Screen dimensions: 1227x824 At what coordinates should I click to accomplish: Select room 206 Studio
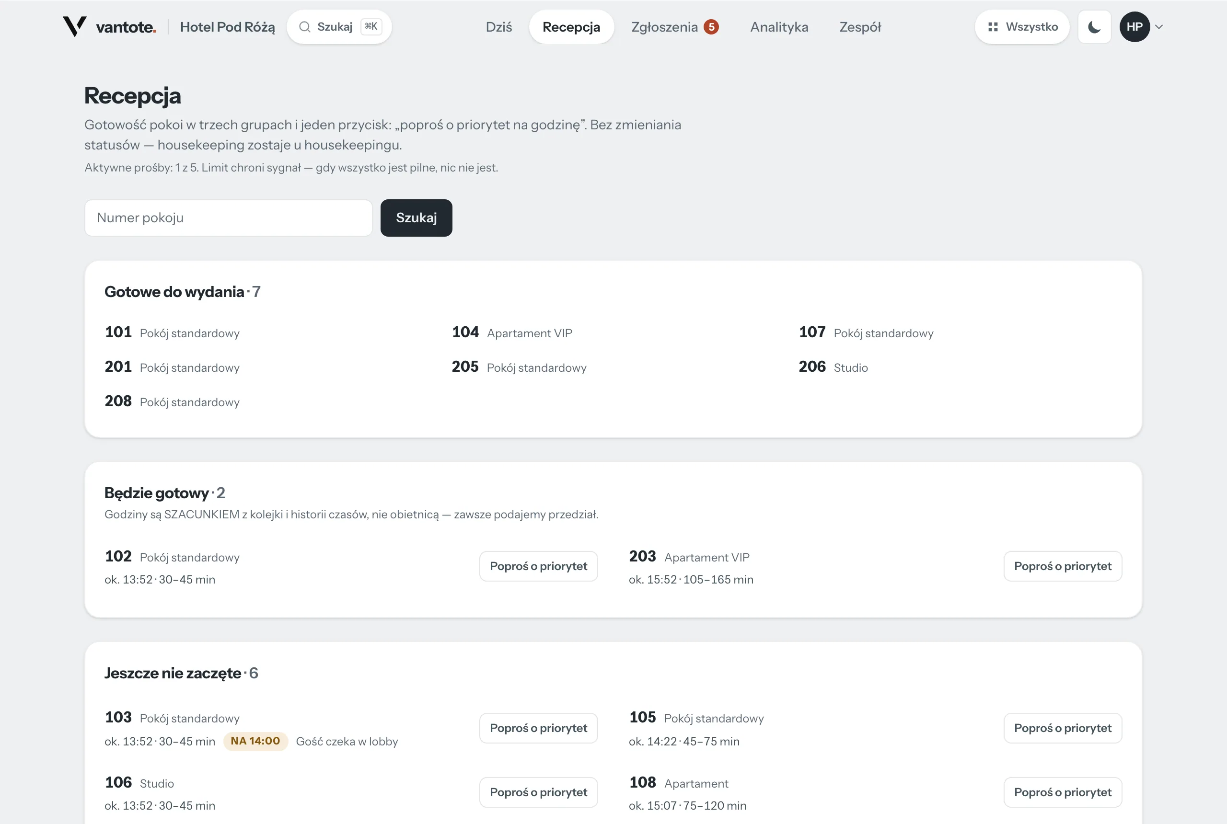(833, 367)
